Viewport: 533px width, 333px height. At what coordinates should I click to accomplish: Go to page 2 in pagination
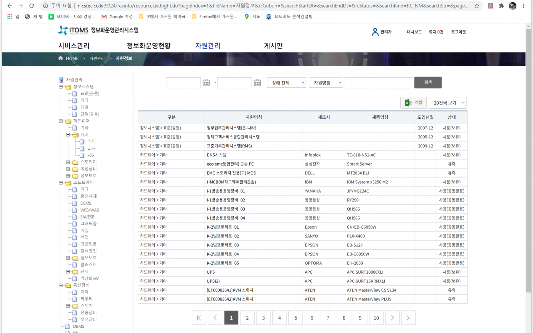click(247, 318)
